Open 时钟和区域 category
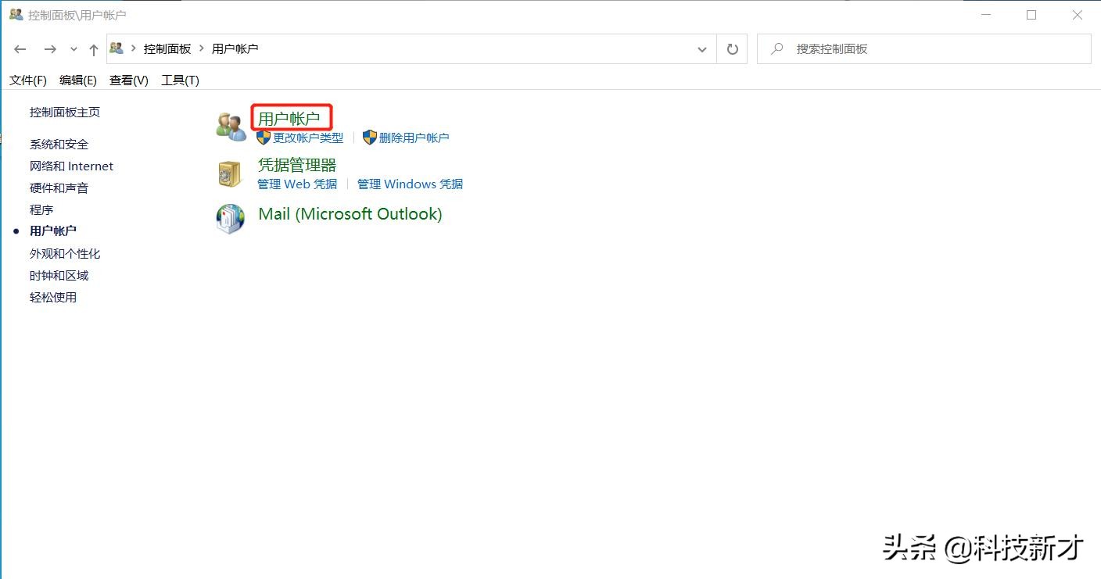 click(59, 275)
